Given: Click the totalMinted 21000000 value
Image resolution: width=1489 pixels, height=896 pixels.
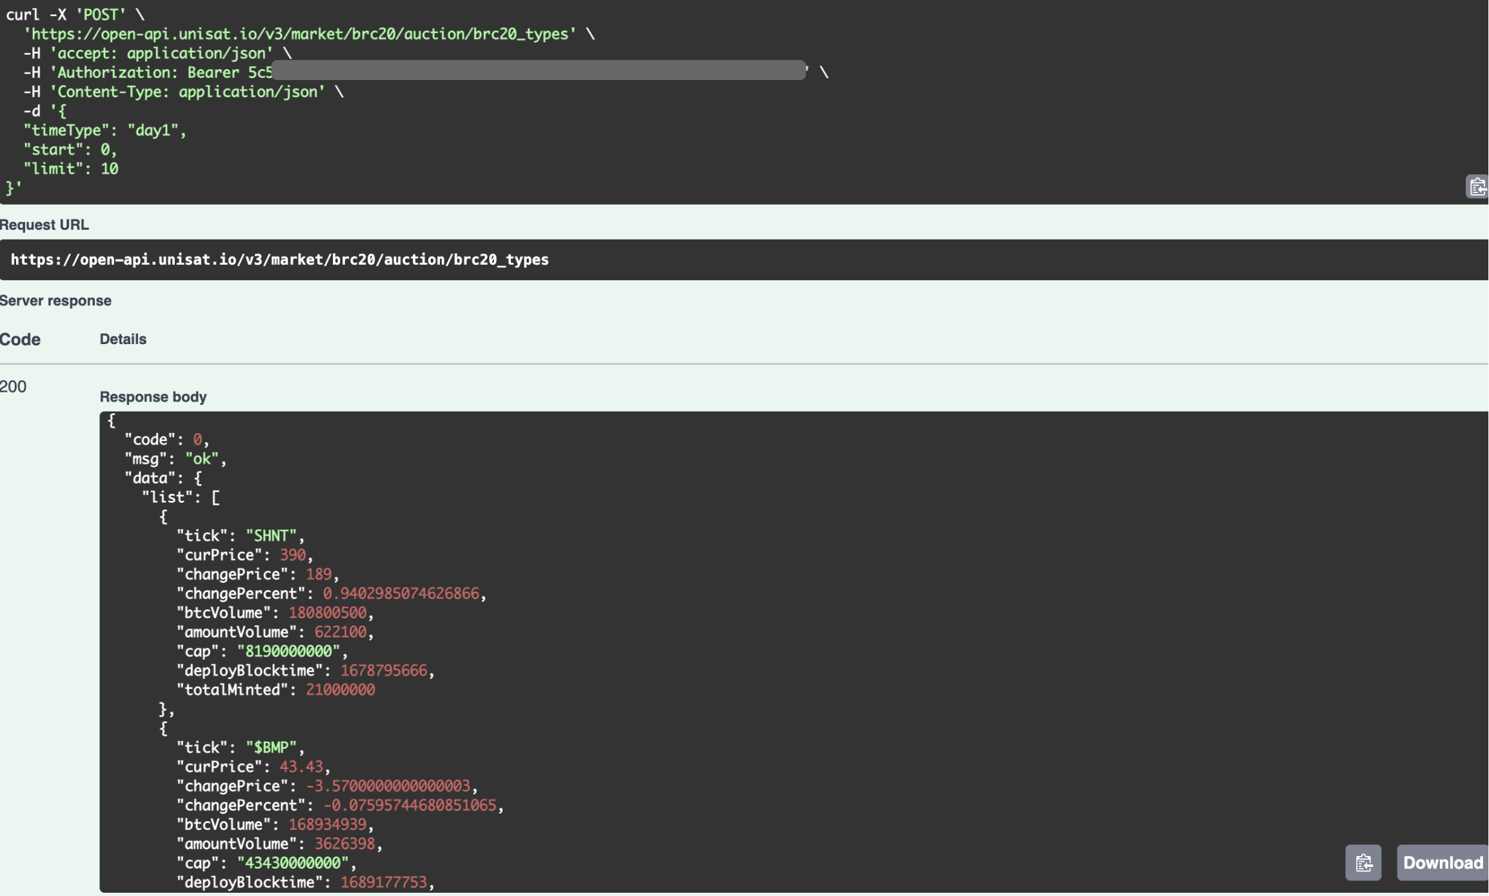Looking at the screenshot, I should 340,689.
